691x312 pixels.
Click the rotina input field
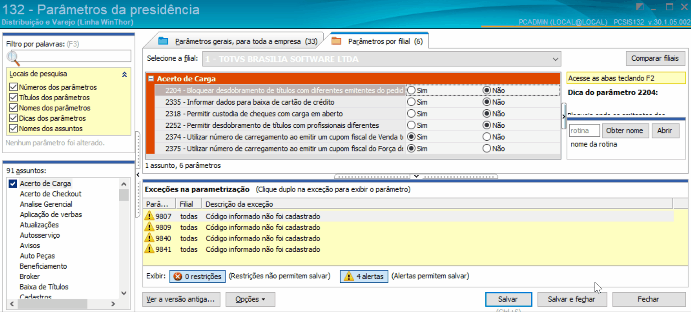pos(584,130)
